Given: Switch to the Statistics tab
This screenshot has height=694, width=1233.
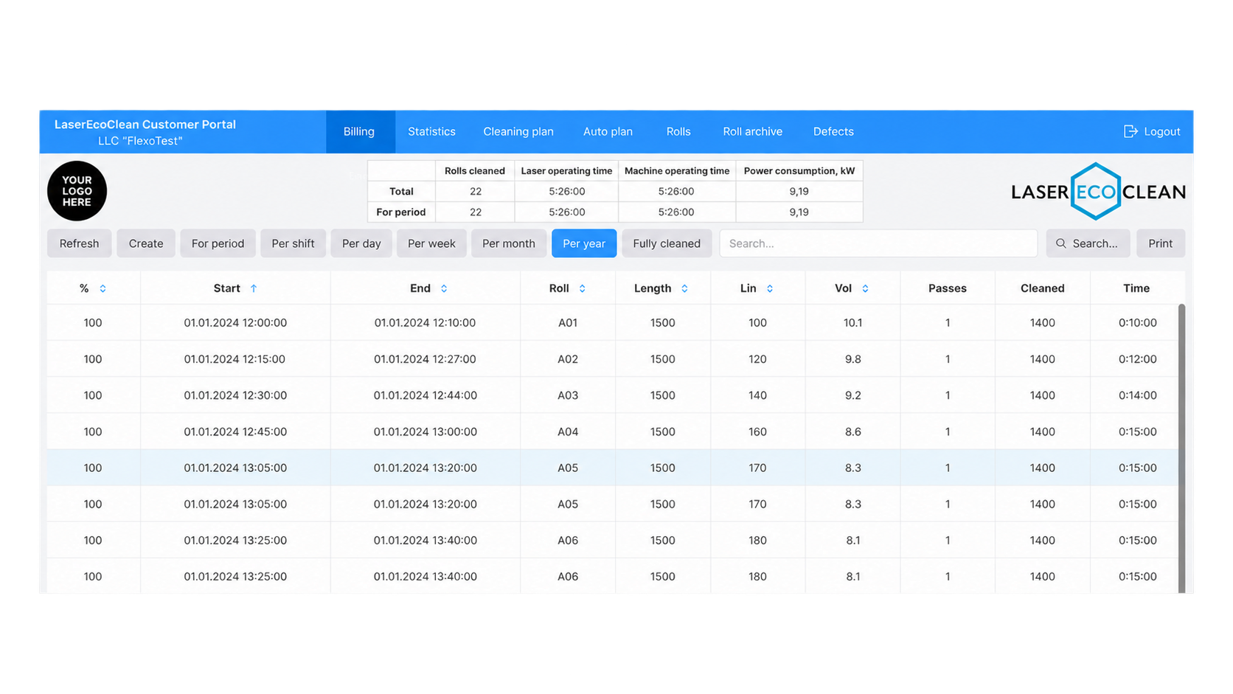Looking at the screenshot, I should point(431,132).
